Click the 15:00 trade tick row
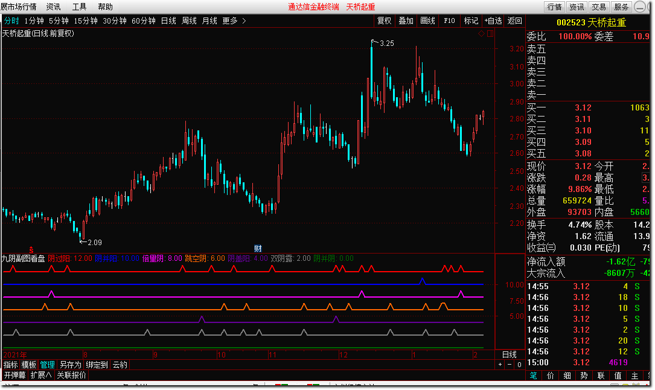Viewport: 655px width, 390px height. (x=588, y=362)
